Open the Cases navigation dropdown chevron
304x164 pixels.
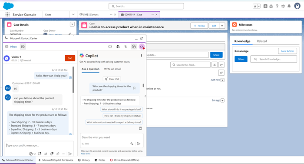73,15
